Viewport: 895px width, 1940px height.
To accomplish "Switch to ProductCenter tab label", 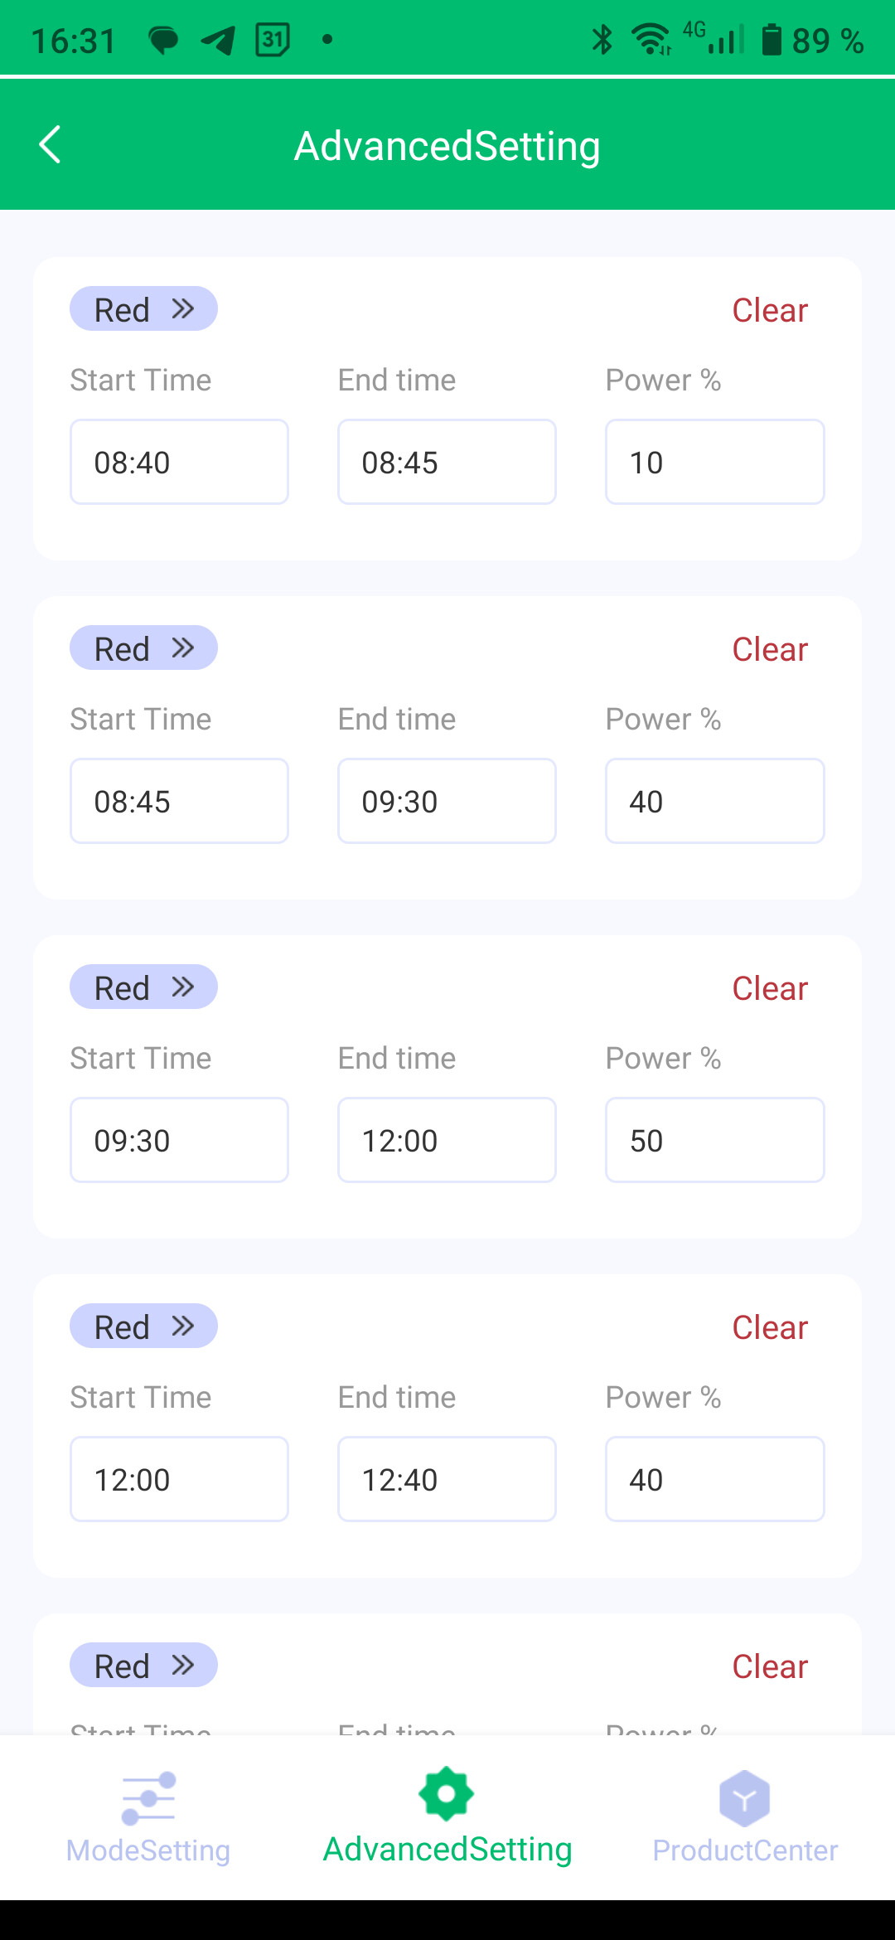I will point(745,1850).
